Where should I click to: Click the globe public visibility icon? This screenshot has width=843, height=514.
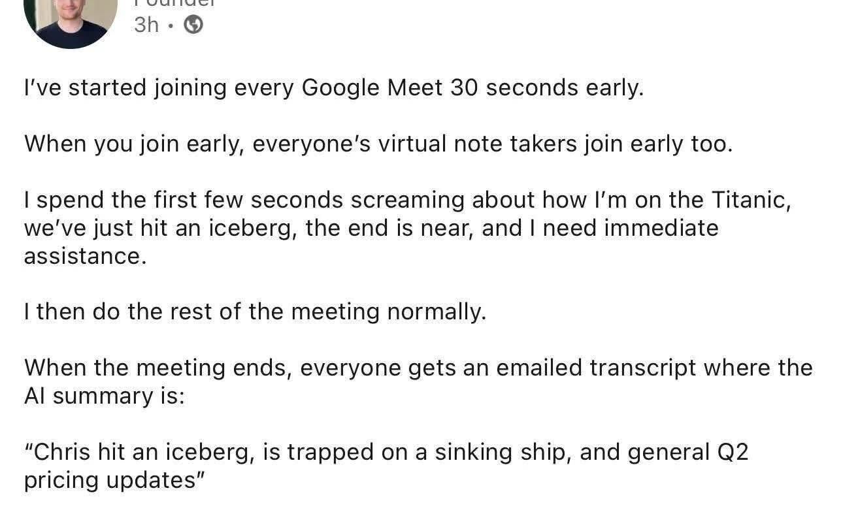coord(193,25)
